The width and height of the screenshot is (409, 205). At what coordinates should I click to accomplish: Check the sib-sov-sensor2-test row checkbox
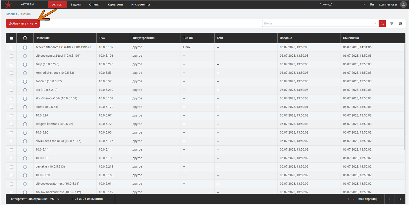tap(11, 56)
